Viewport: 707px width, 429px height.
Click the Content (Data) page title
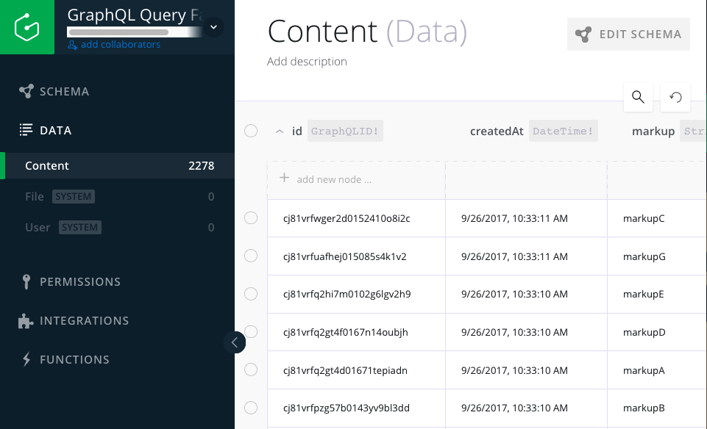[367, 32]
